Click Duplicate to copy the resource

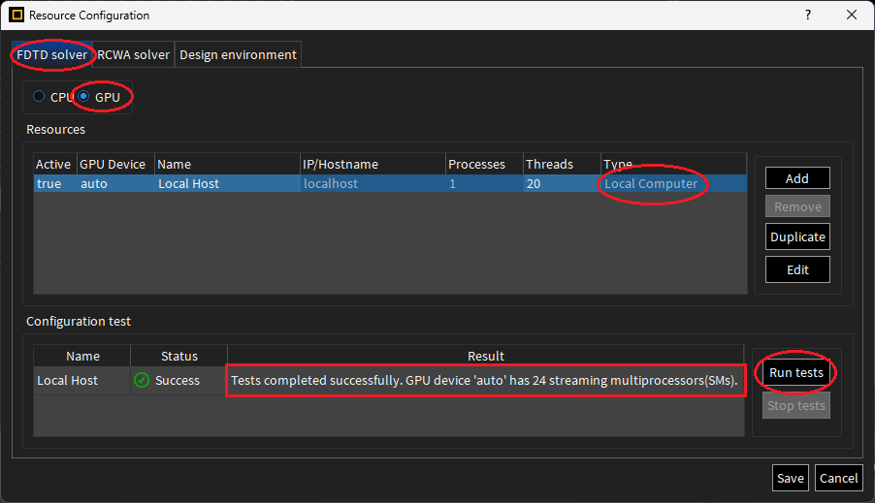[x=797, y=236]
